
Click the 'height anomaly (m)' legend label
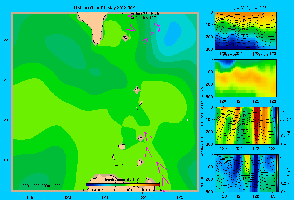coord(122,179)
